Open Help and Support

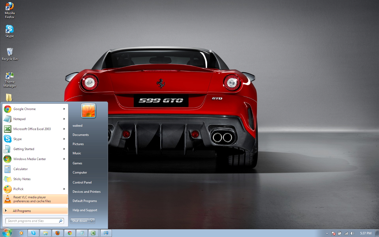[x=85, y=210]
